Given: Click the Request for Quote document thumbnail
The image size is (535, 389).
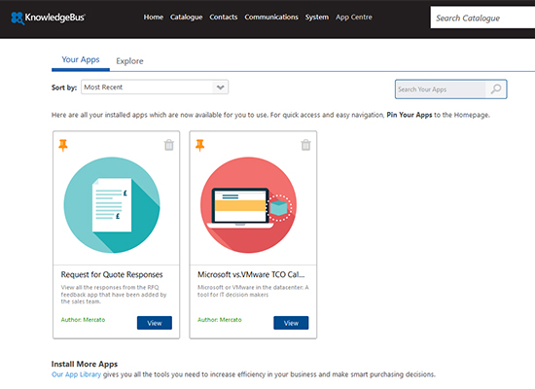Looking at the screenshot, I should [112, 205].
